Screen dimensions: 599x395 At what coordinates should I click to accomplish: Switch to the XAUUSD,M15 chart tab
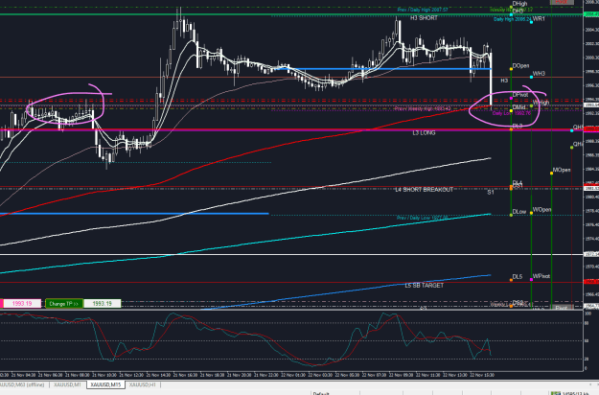pyautogui.click(x=105, y=384)
